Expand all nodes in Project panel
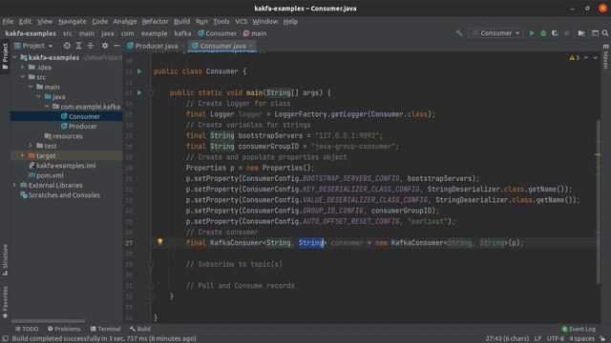The height and width of the screenshot is (343, 611). click(x=78, y=46)
